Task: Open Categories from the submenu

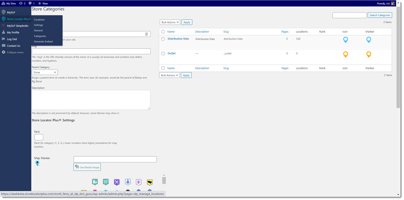Action: tap(40, 36)
